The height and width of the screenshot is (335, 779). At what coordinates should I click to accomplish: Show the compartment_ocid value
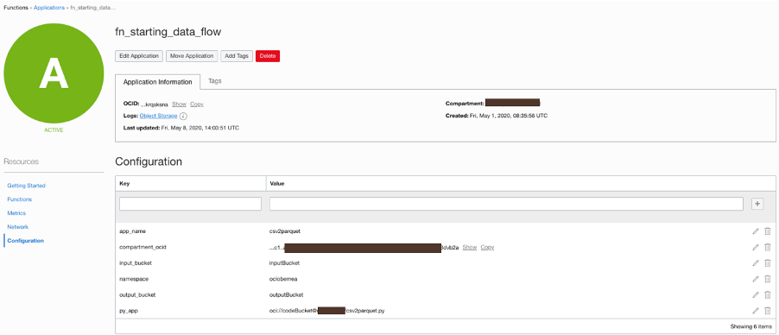[x=470, y=247]
